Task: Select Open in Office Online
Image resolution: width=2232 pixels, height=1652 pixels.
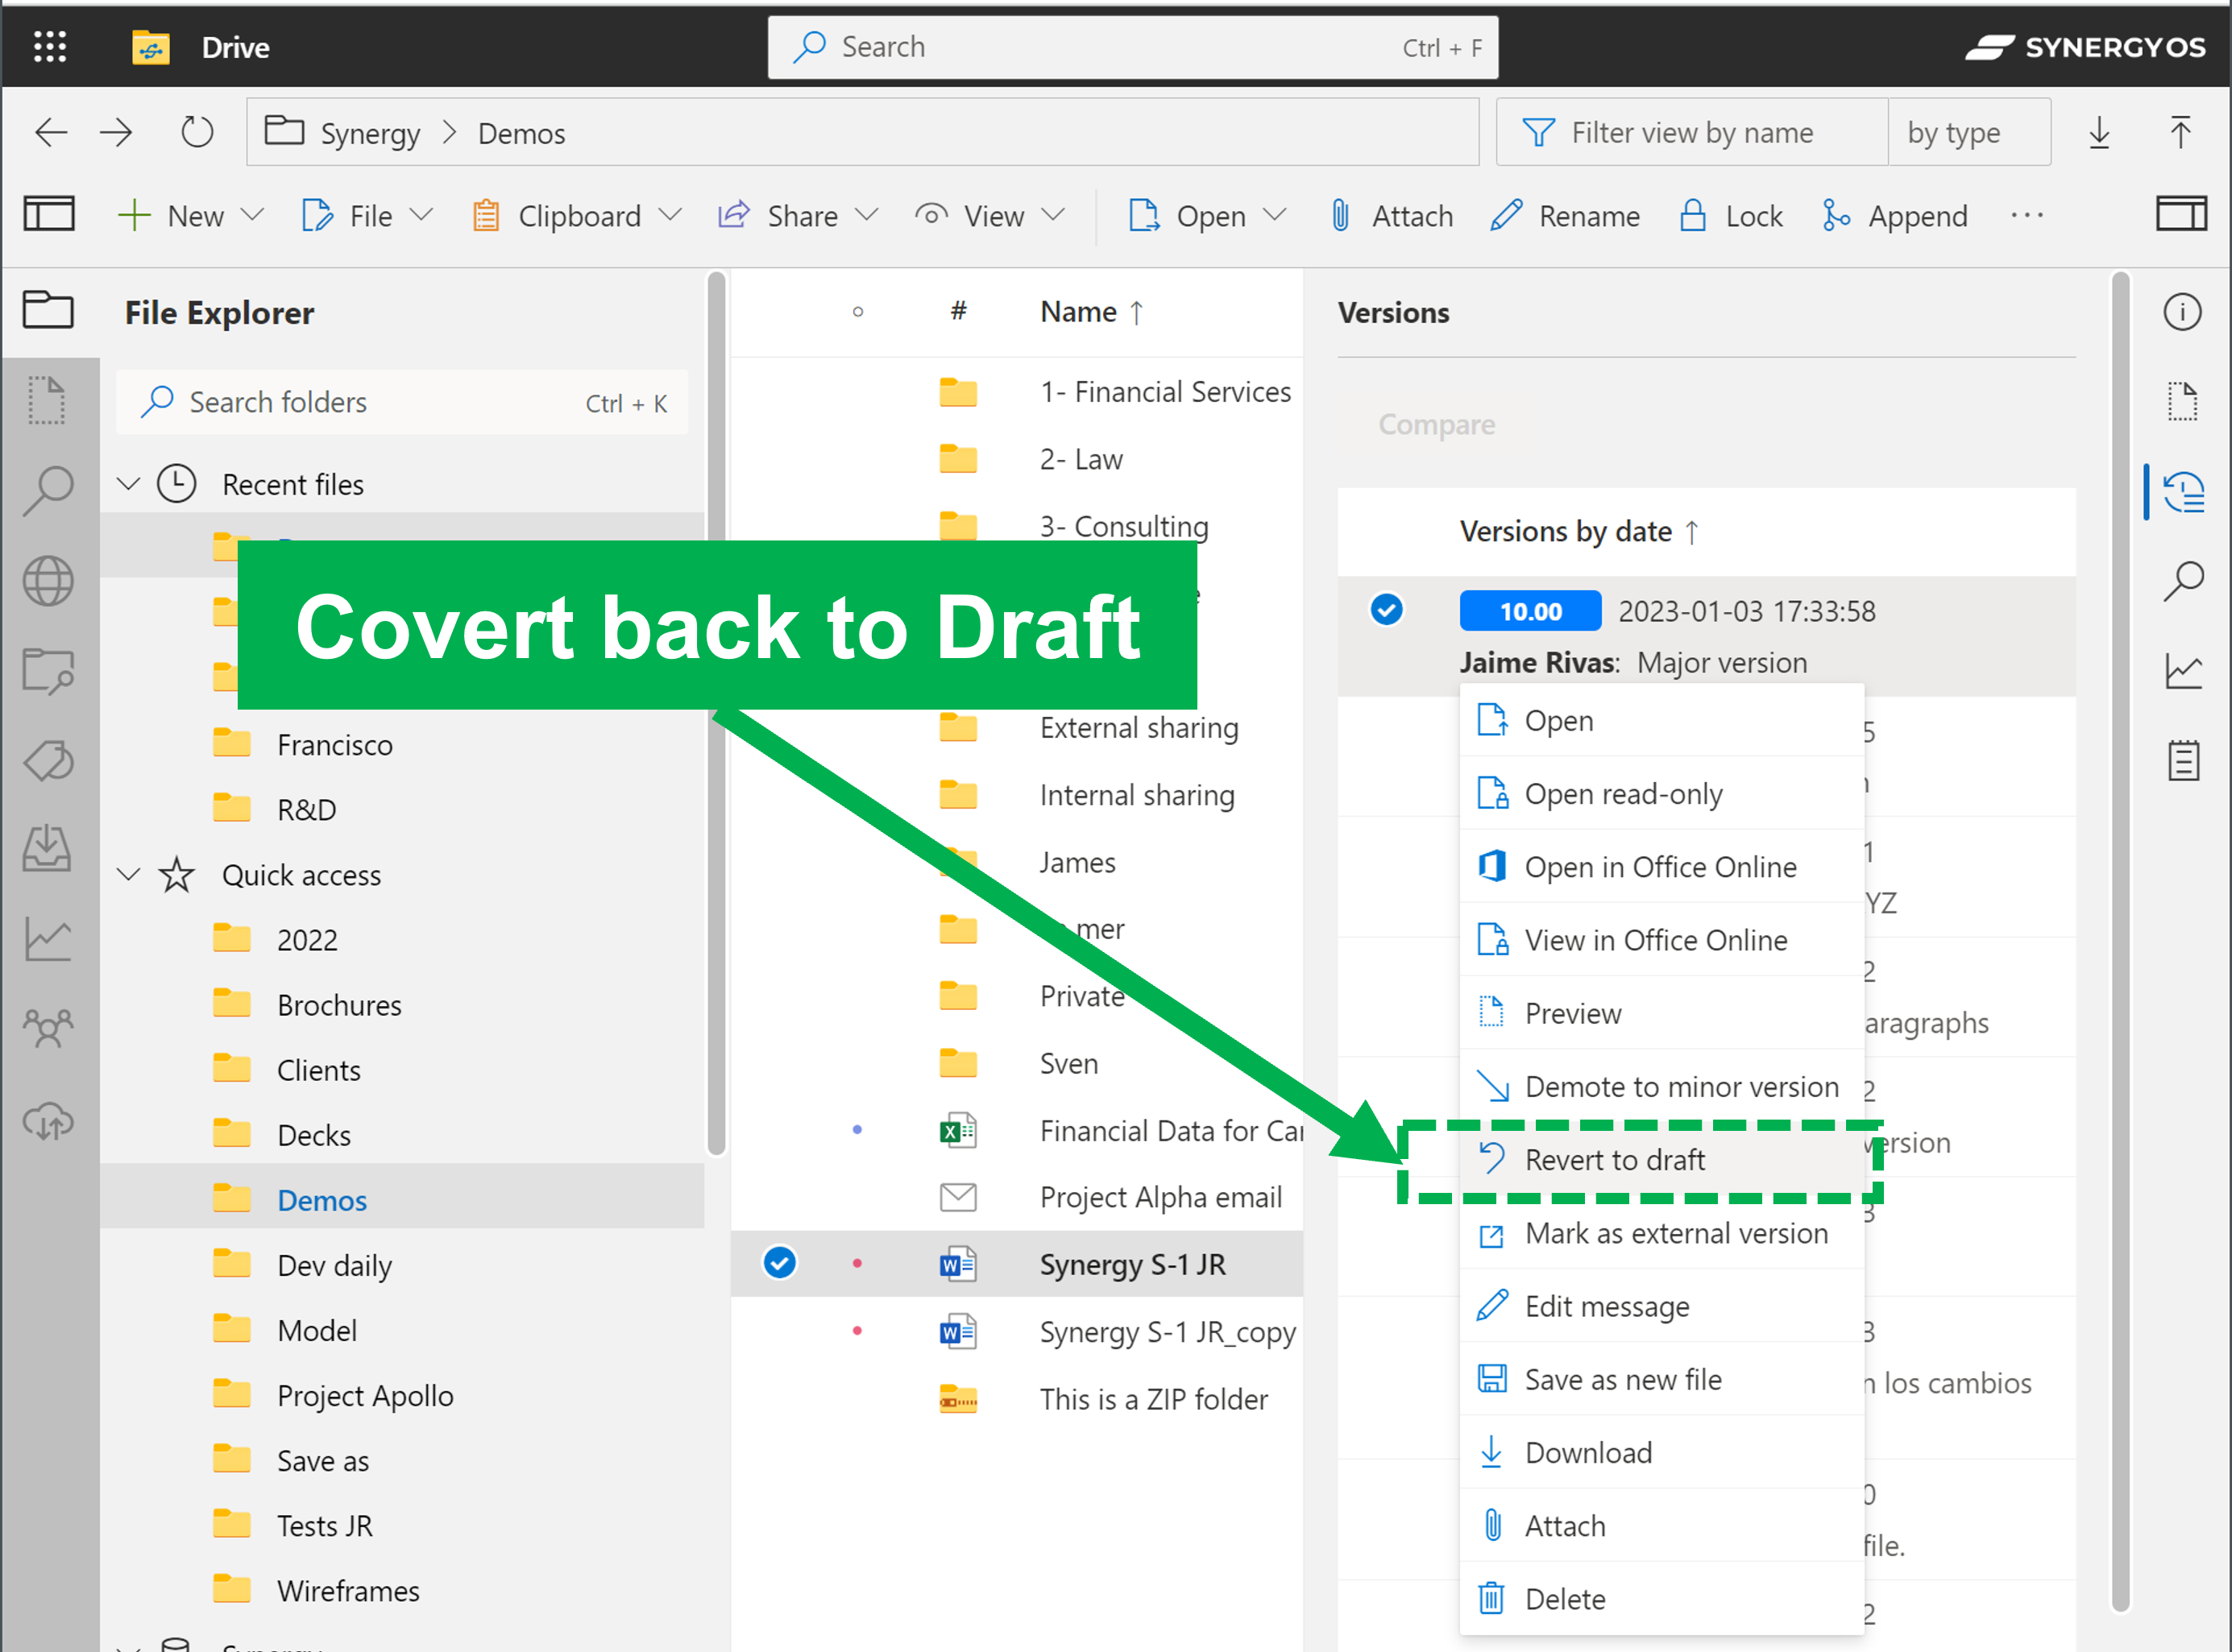Action: point(1662,866)
